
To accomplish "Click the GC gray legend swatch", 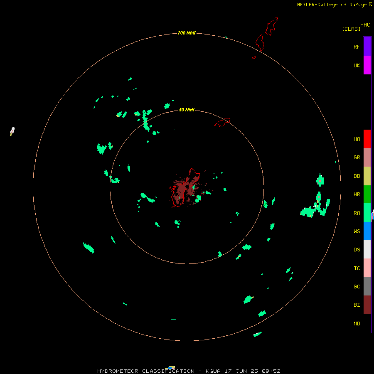I will tap(367, 286).
